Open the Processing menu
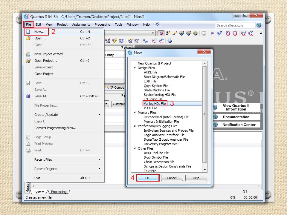This screenshot has width=287, height=215. point(102,24)
